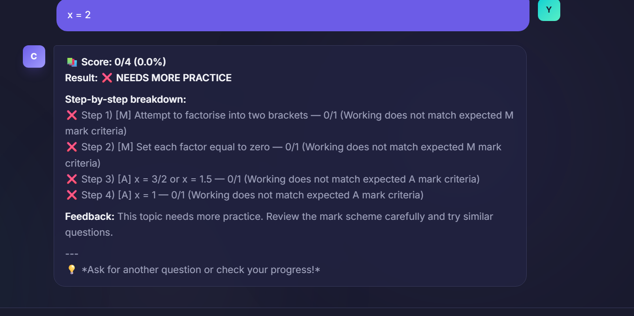Click 'Ask for another question or check your progress!'
This screenshot has width=634, height=316.
coord(201,270)
